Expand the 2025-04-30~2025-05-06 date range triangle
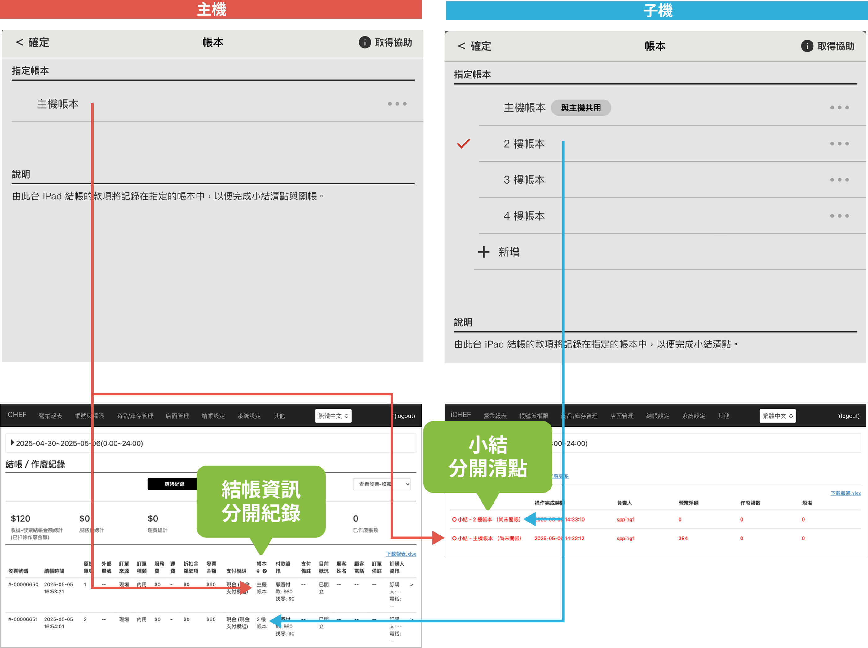 pyautogui.click(x=12, y=443)
